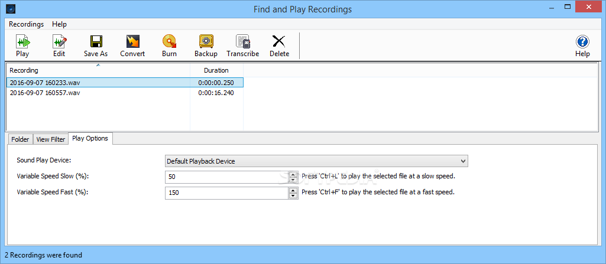
Task: Click the duration 0:00:00.250
Action: pos(216,83)
